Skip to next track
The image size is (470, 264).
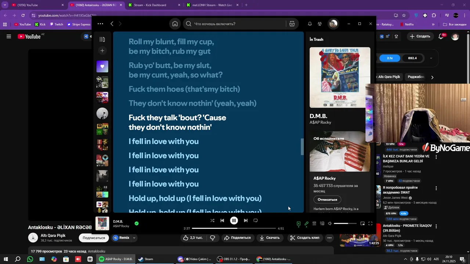(x=246, y=220)
